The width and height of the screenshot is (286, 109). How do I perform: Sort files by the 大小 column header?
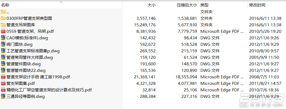[151, 5]
